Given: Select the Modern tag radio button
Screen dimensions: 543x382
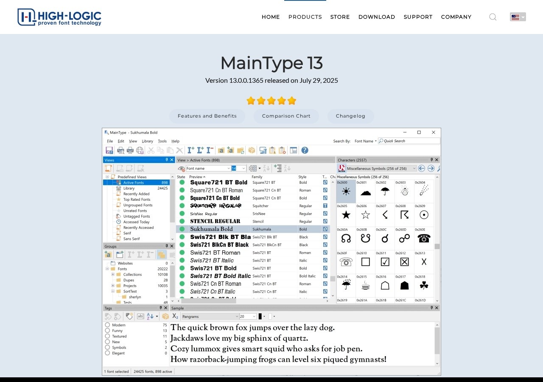Looking at the screenshot, I should 107,325.
